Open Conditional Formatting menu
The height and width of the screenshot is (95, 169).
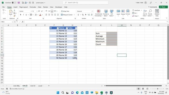coord(98,13)
